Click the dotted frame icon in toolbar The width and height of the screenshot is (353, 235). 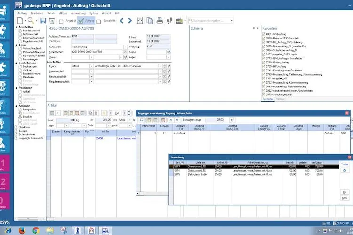coord(140,21)
